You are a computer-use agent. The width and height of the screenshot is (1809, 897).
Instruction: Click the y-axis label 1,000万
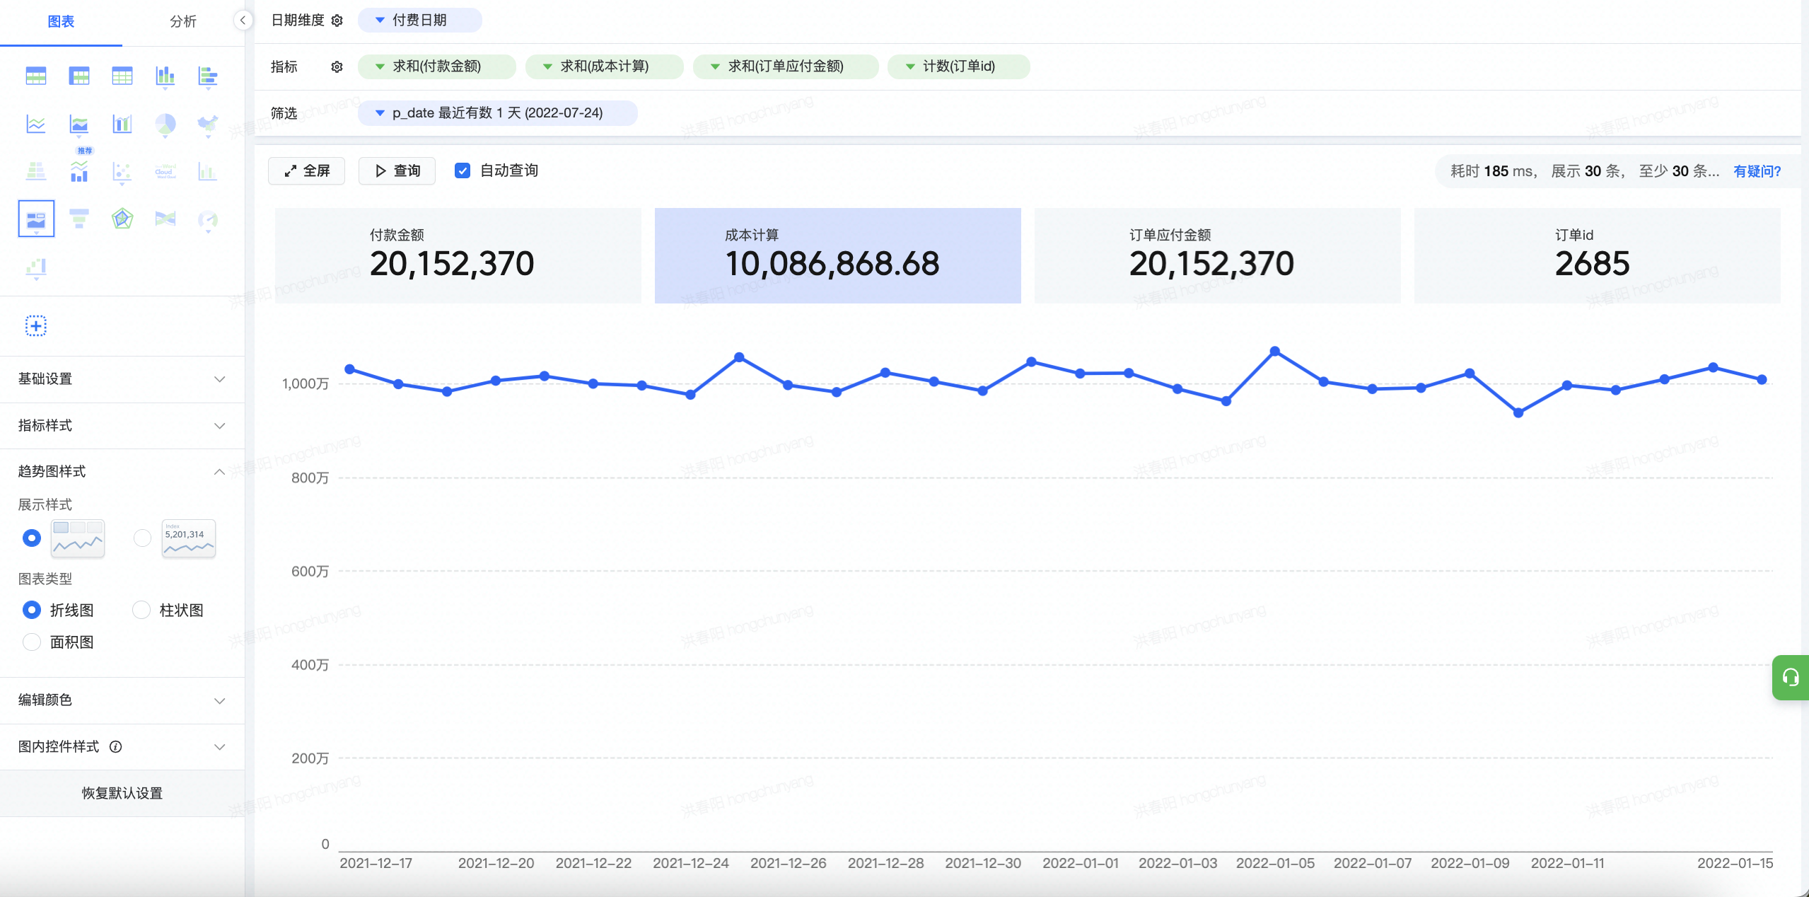306,383
